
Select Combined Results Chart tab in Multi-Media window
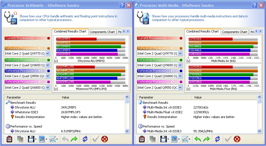click(203, 31)
